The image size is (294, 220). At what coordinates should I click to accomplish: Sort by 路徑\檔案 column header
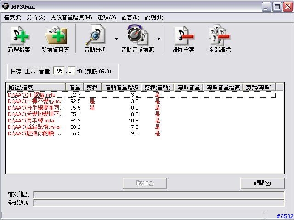click(36, 87)
